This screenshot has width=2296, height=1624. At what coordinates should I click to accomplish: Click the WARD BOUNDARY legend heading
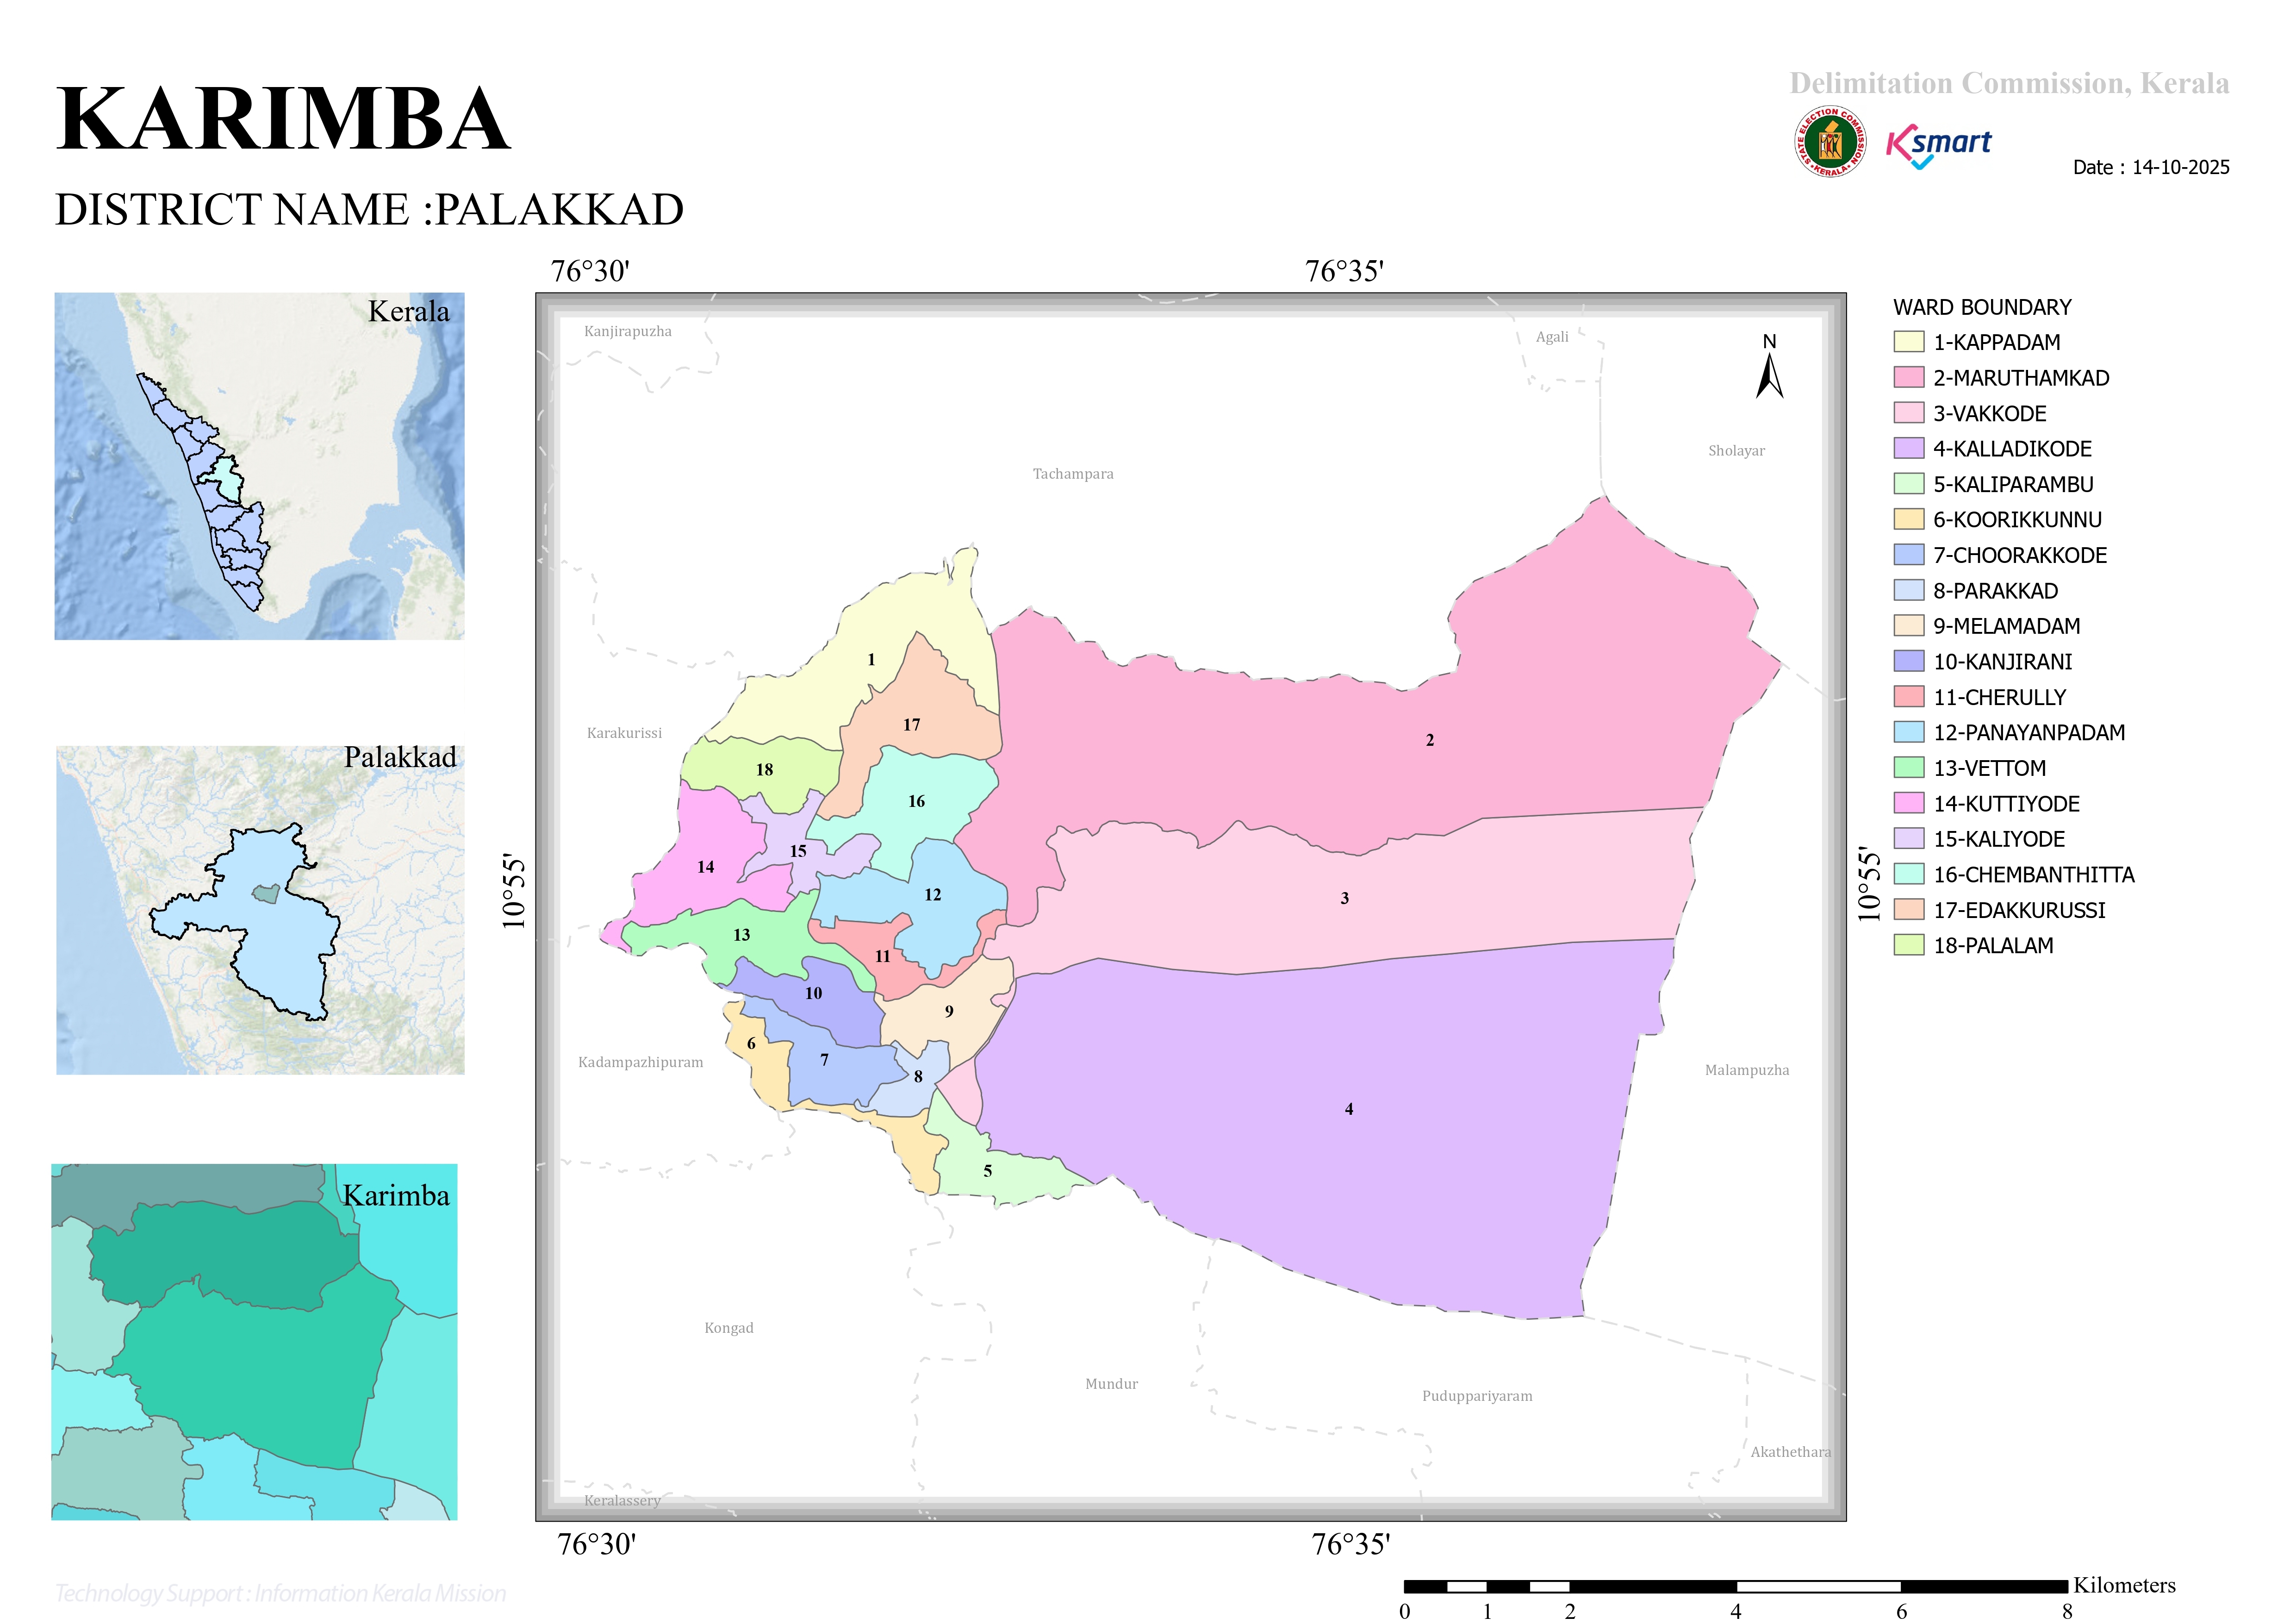point(1982,307)
